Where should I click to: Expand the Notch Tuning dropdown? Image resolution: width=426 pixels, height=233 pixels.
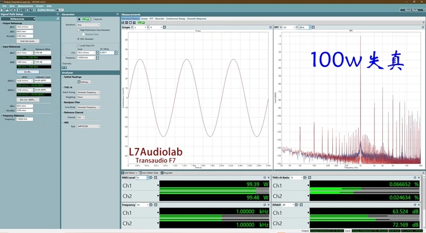click(88, 92)
